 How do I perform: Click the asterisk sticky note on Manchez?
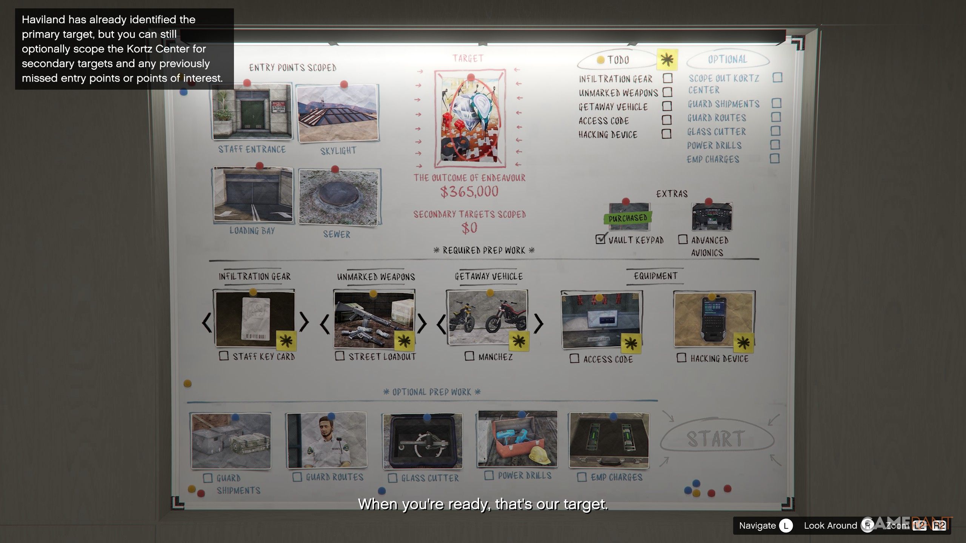click(519, 341)
